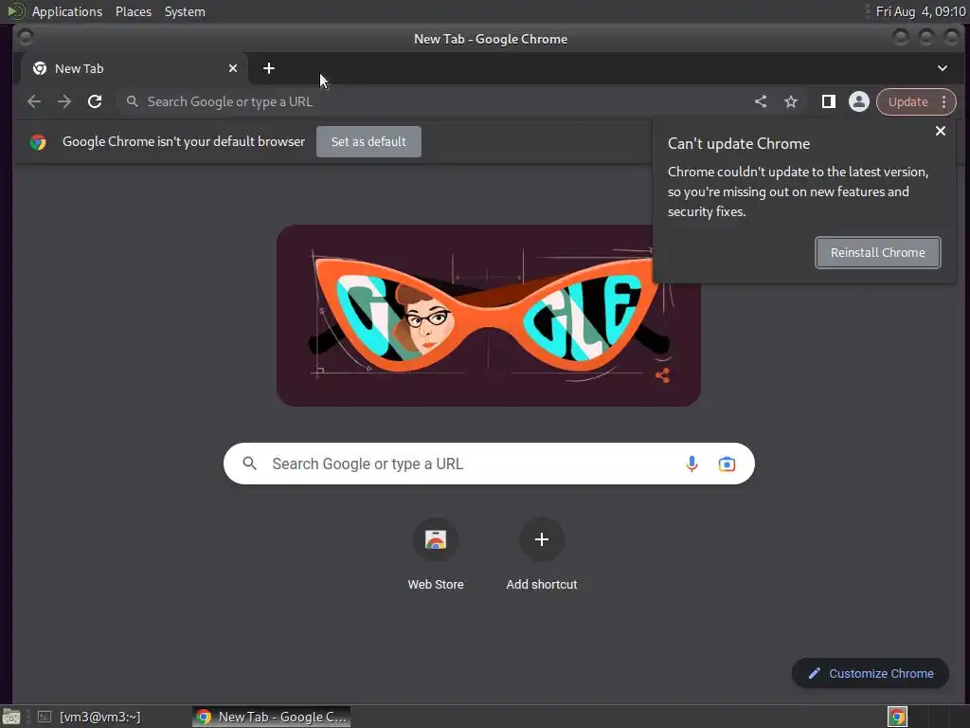The height and width of the screenshot is (728, 970).
Task: Open the Web Store shortcut
Action: (436, 554)
